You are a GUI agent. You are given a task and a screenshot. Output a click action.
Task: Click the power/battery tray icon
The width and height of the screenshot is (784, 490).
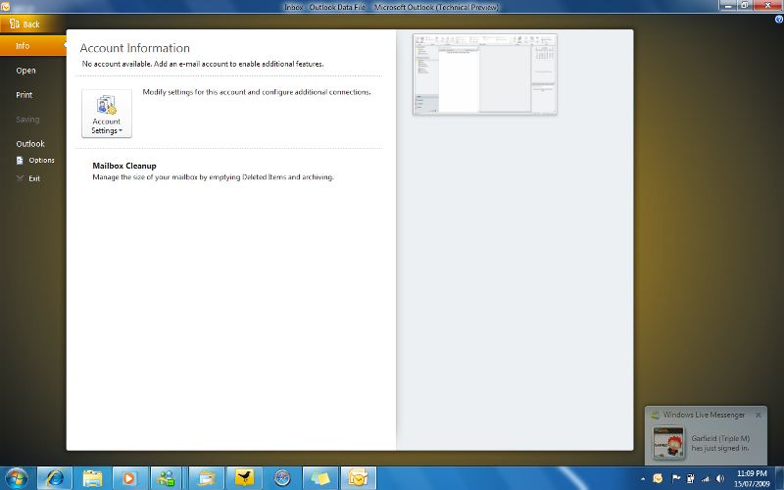[691, 478]
